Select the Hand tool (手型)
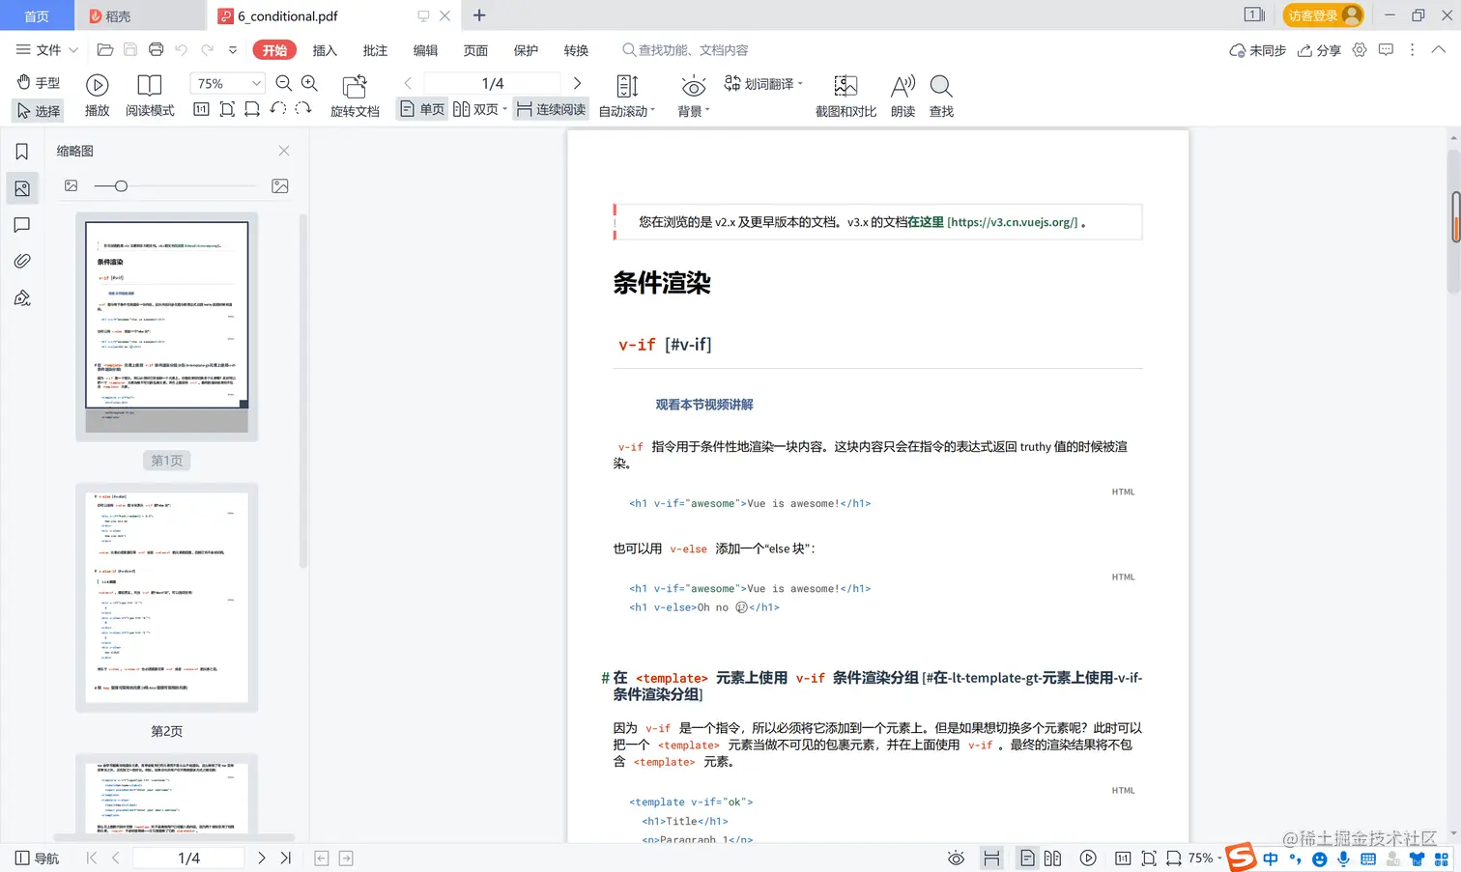This screenshot has width=1461, height=872. (37, 82)
